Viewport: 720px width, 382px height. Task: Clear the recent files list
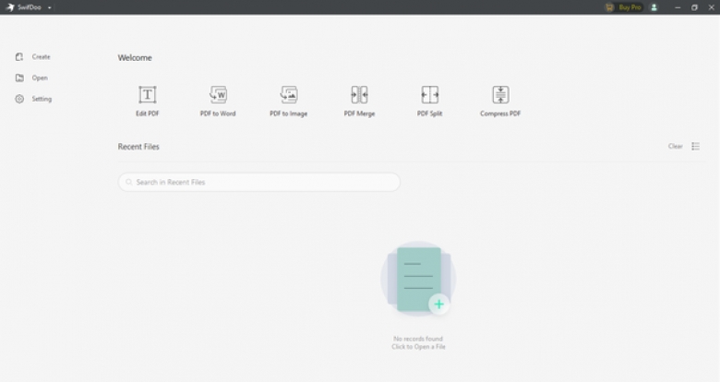point(675,147)
